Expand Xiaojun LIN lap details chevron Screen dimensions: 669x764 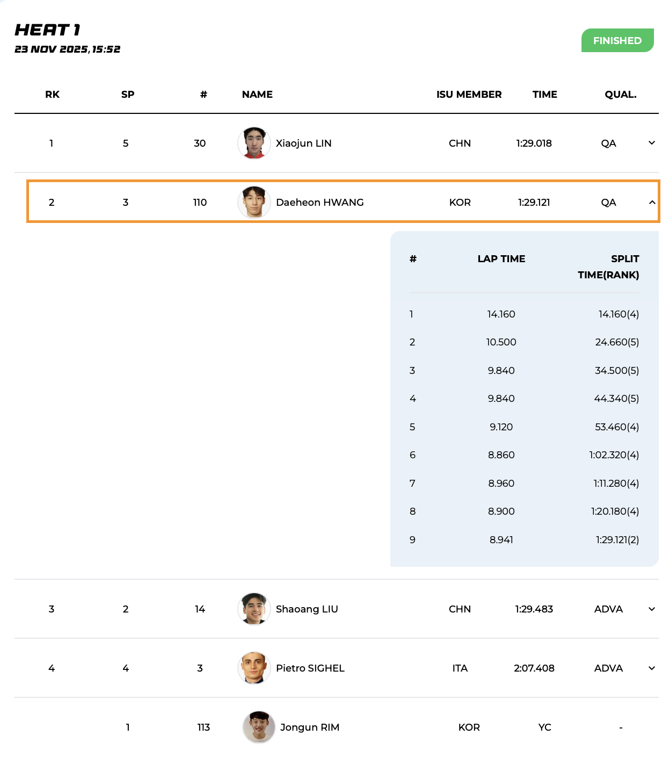pyautogui.click(x=652, y=143)
